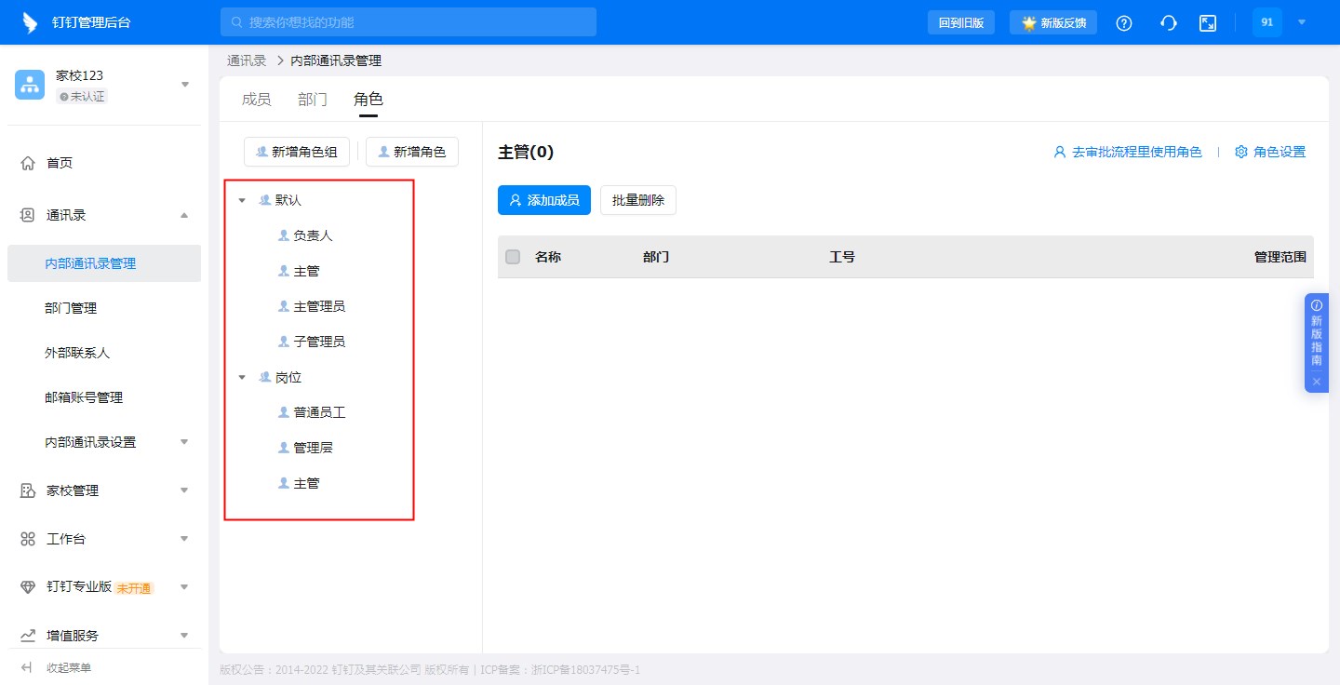Select 主管理员 role in tree
1340x685 pixels.
(x=319, y=306)
